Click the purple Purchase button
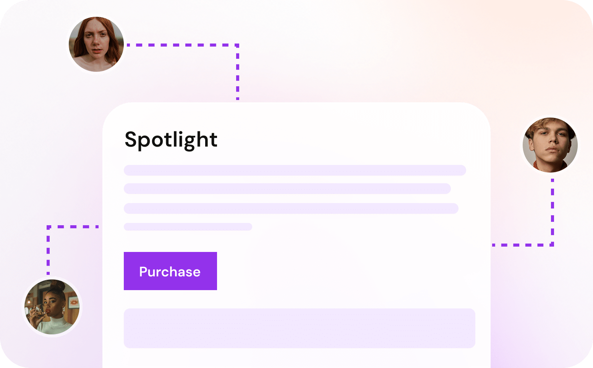 pyautogui.click(x=170, y=271)
